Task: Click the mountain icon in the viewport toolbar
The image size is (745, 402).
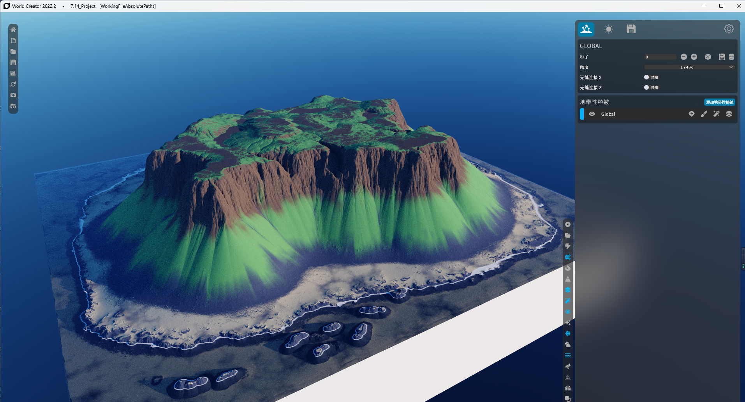Action: 568,279
